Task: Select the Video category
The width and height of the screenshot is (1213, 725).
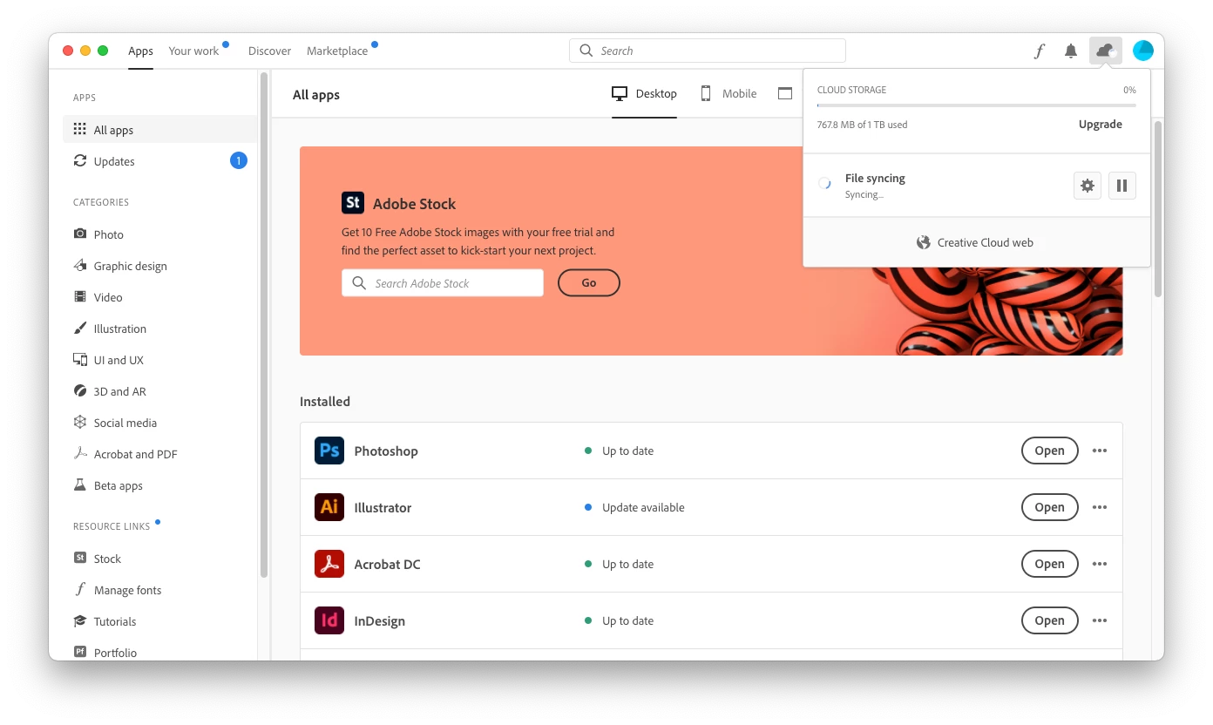Action: pyautogui.click(x=160, y=297)
